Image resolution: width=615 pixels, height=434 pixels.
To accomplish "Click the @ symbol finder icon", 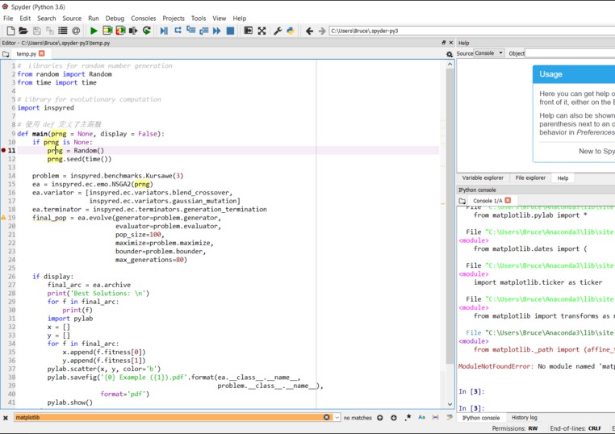I will coord(76,31).
